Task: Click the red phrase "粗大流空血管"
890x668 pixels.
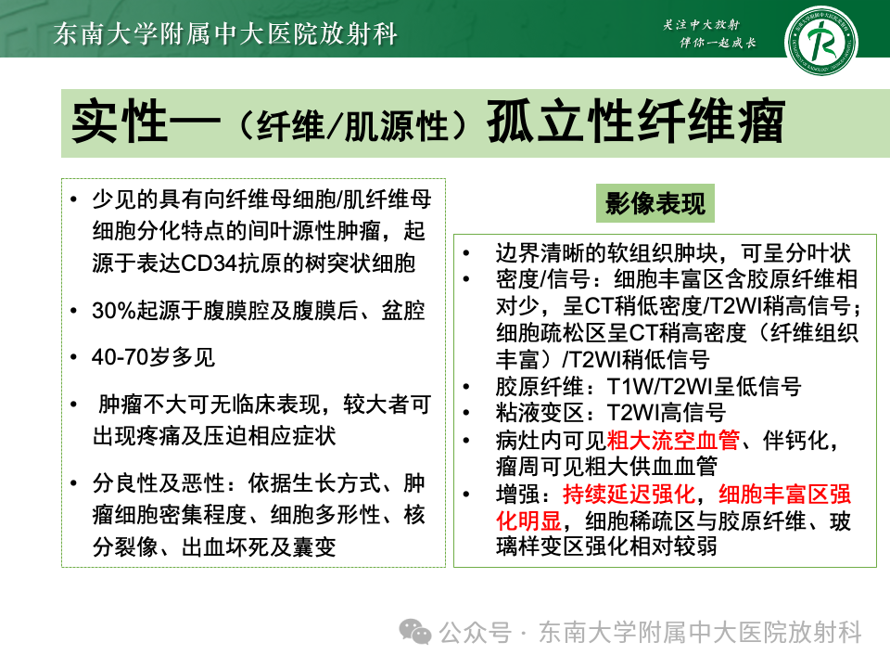Action: (x=673, y=440)
